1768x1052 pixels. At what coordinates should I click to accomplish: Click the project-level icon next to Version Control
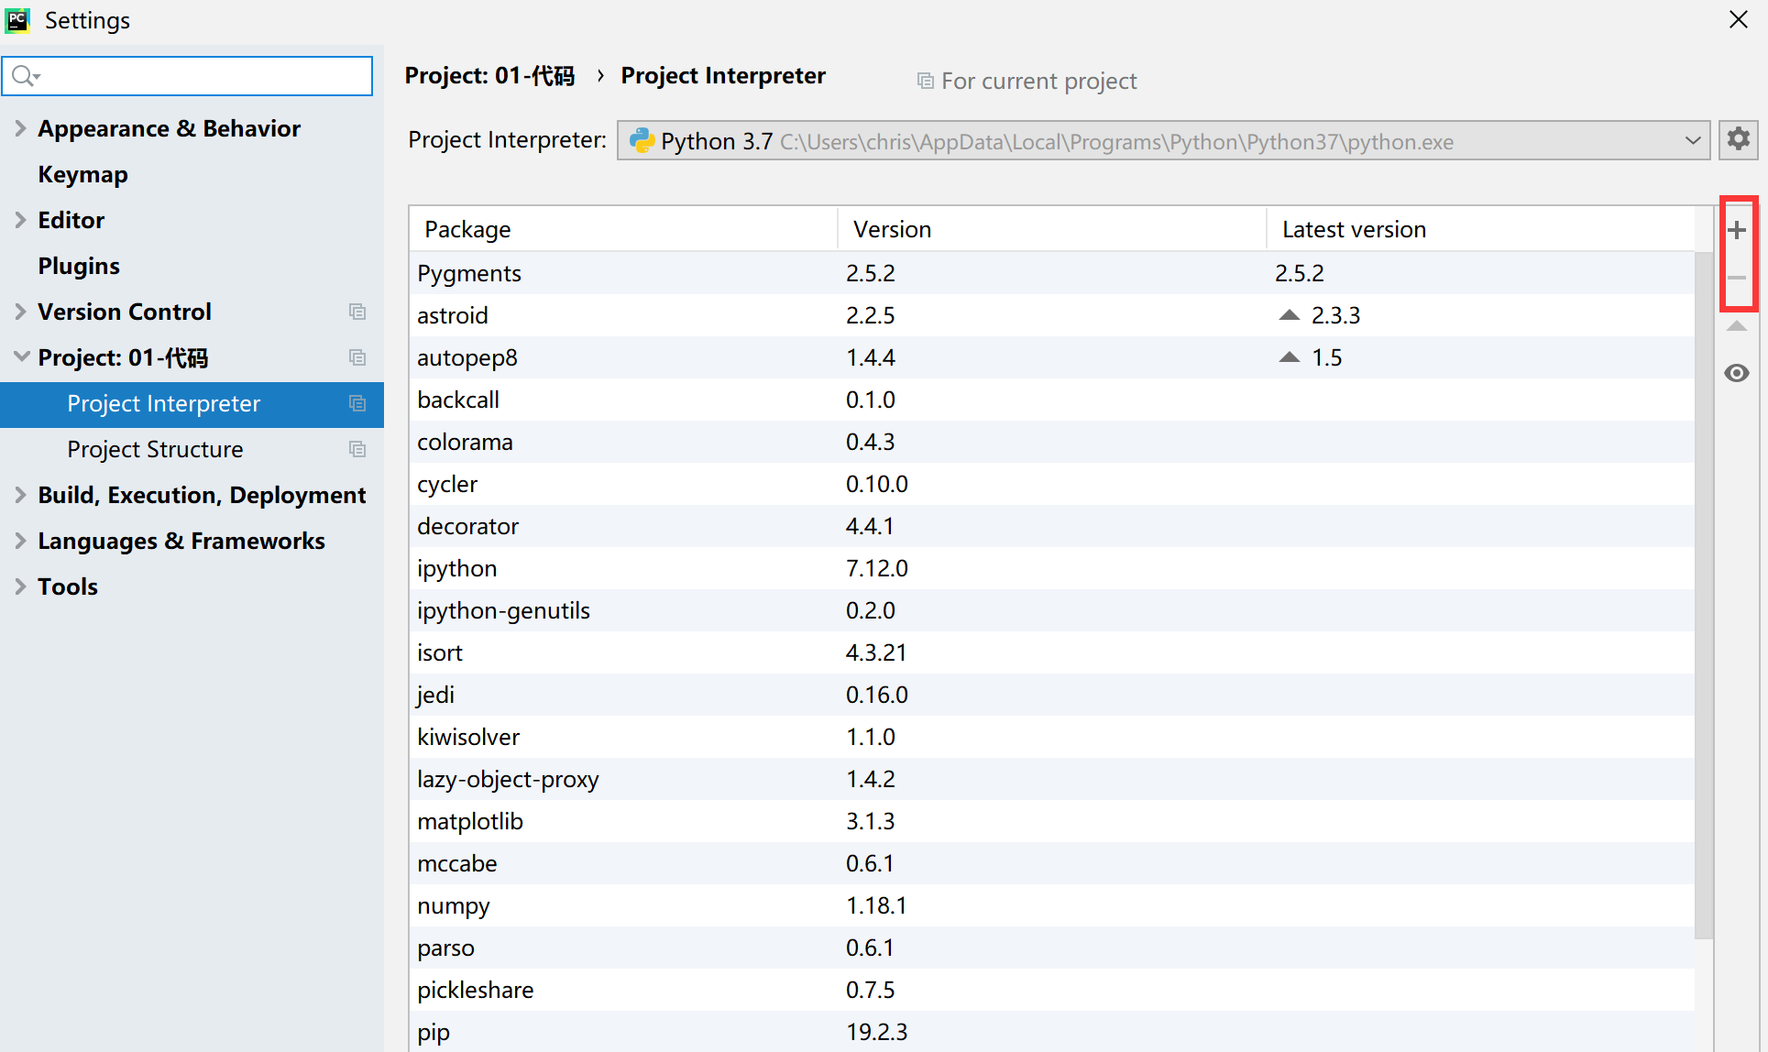(357, 312)
